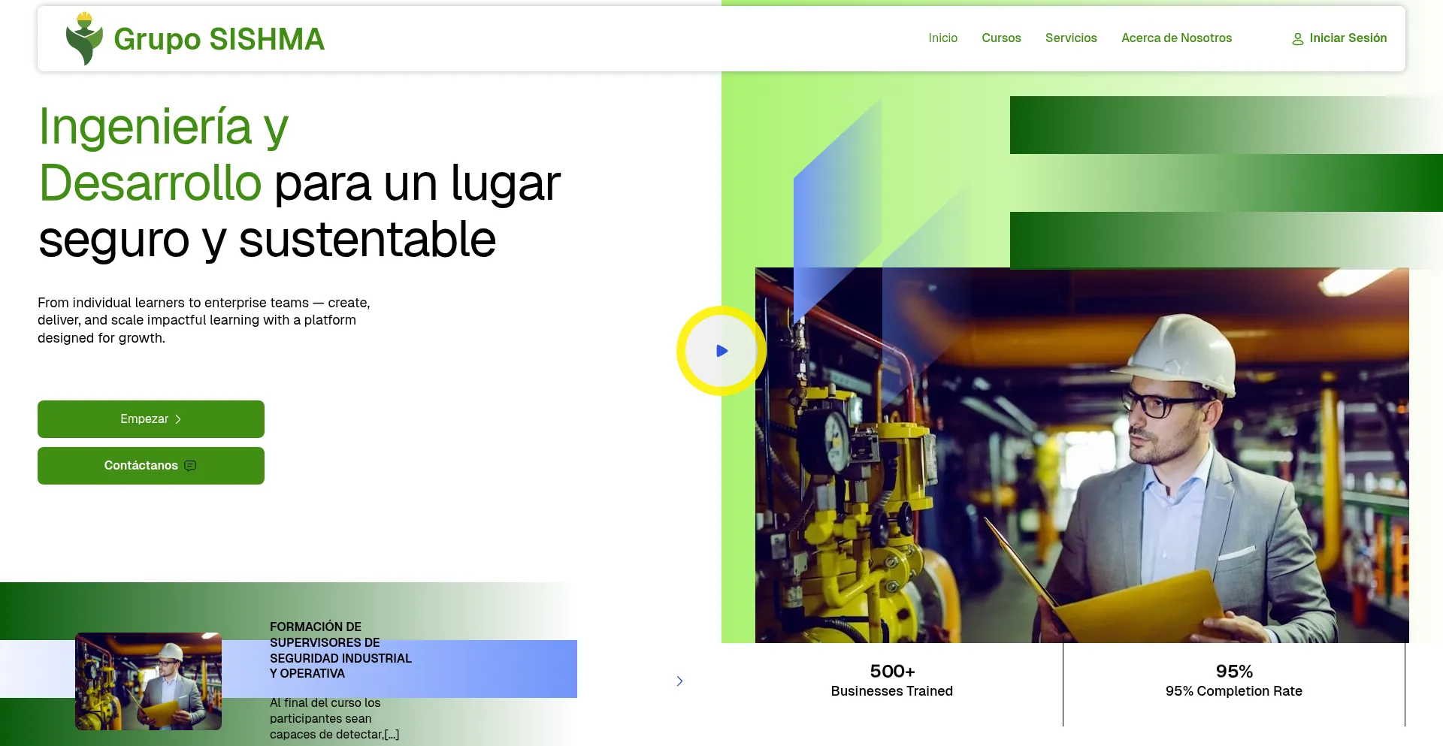Select the course thumbnail image at bottom left
This screenshot has width=1443, height=746.
pos(148,681)
